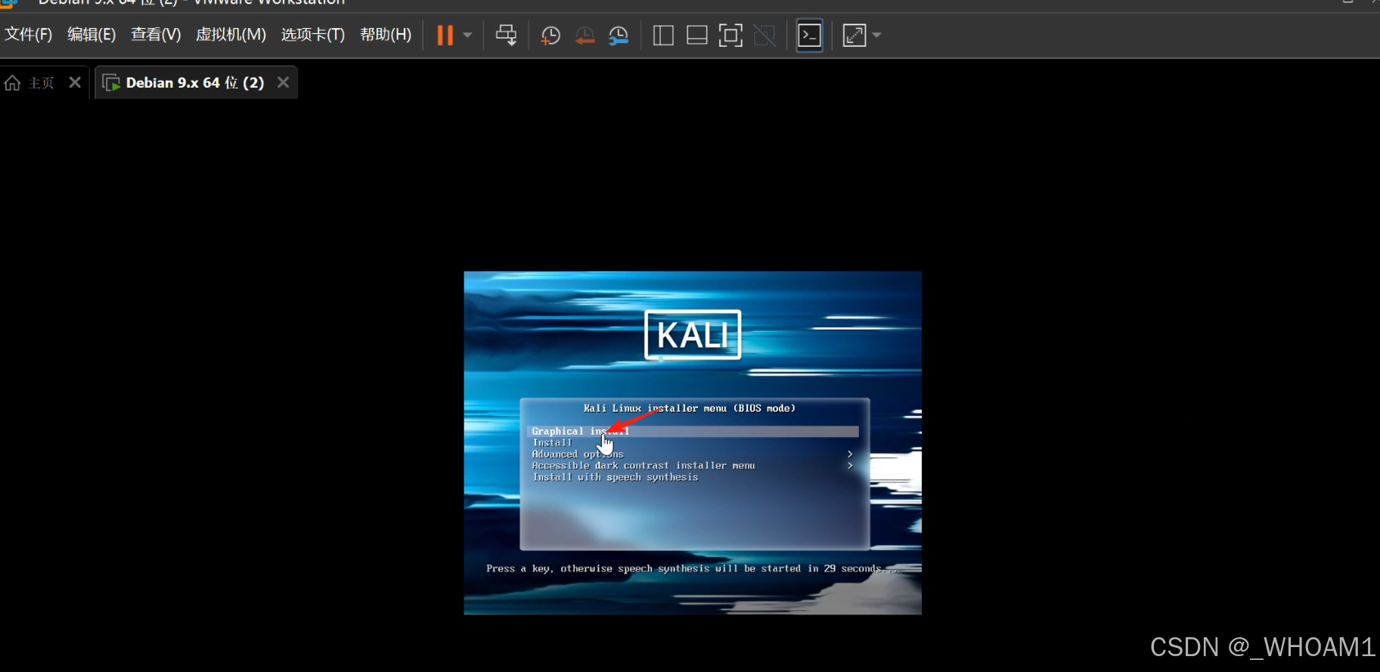Open Advanced options in Kali installer menu

(578, 454)
